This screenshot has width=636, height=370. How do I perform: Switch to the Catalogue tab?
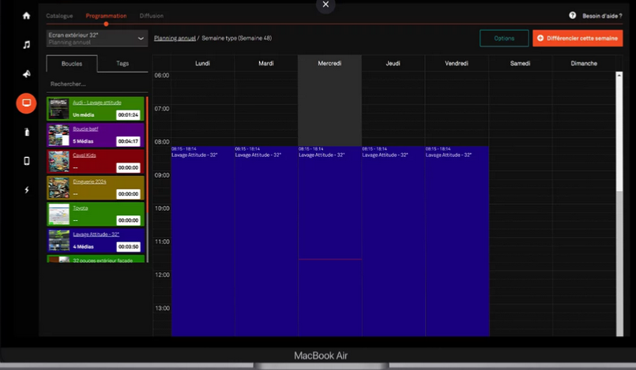(x=59, y=16)
